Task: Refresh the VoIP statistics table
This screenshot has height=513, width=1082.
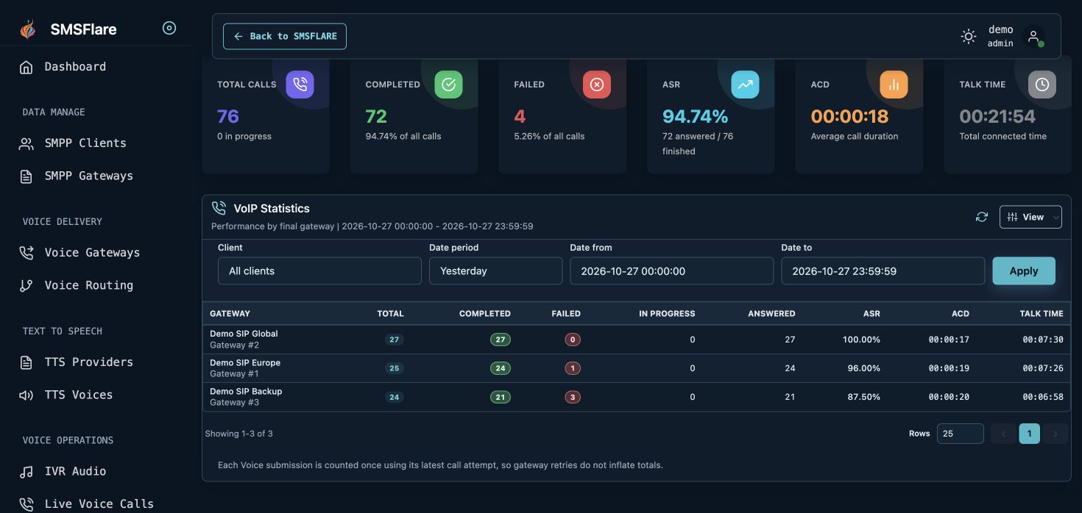Action: pos(981,217)
